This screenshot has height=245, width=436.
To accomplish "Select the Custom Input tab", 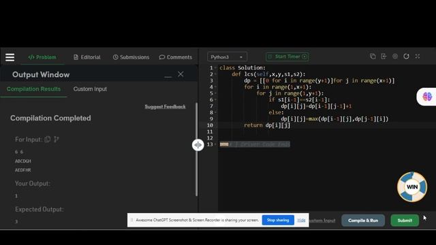I will coord(90,89).
